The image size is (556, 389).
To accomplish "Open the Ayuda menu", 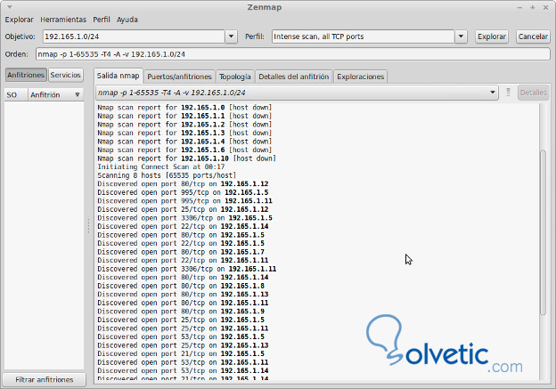I will pyautogui.click(x=127, y=20).
